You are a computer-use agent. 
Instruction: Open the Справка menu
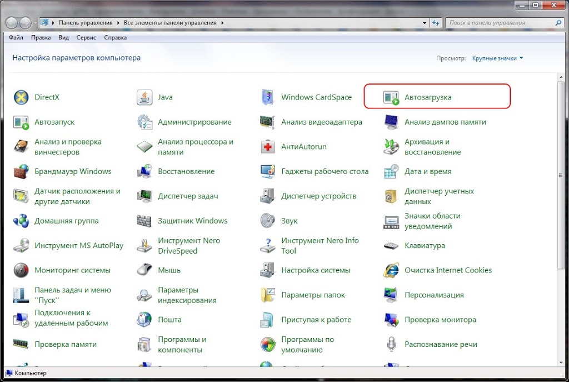coord(116,37)
